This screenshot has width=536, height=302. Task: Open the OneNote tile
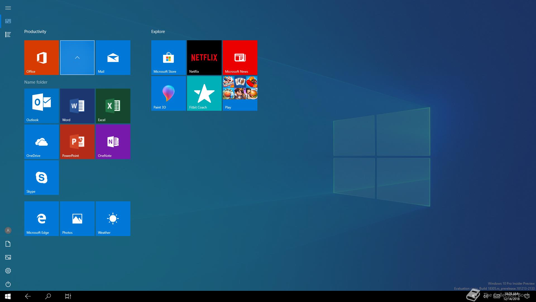tap(113, 142)
